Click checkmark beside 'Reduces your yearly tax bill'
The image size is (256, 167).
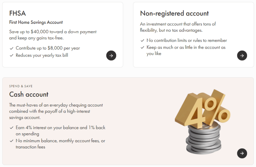[x=11, y=55]
